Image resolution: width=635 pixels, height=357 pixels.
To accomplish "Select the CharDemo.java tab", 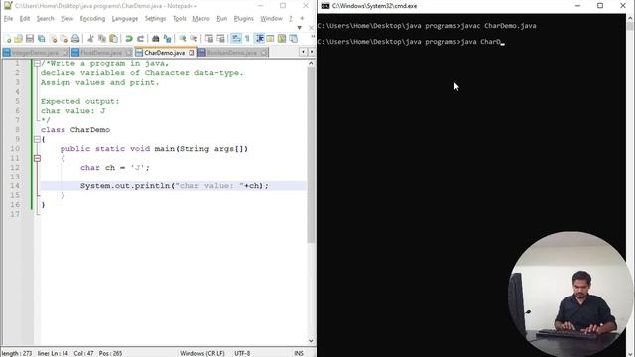I will [x=166, y=53].
